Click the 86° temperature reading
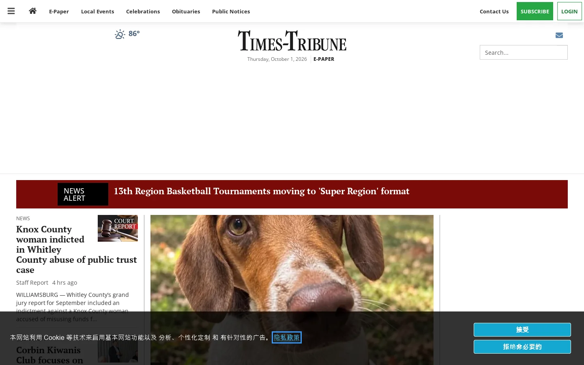This screenshot has height=365, width=584. coord(134,34)
